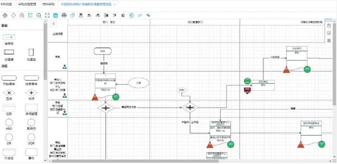This screenshot has width=337, height=164.
Task: Click the canvas horizontal scrollbar
Action: 135,161
